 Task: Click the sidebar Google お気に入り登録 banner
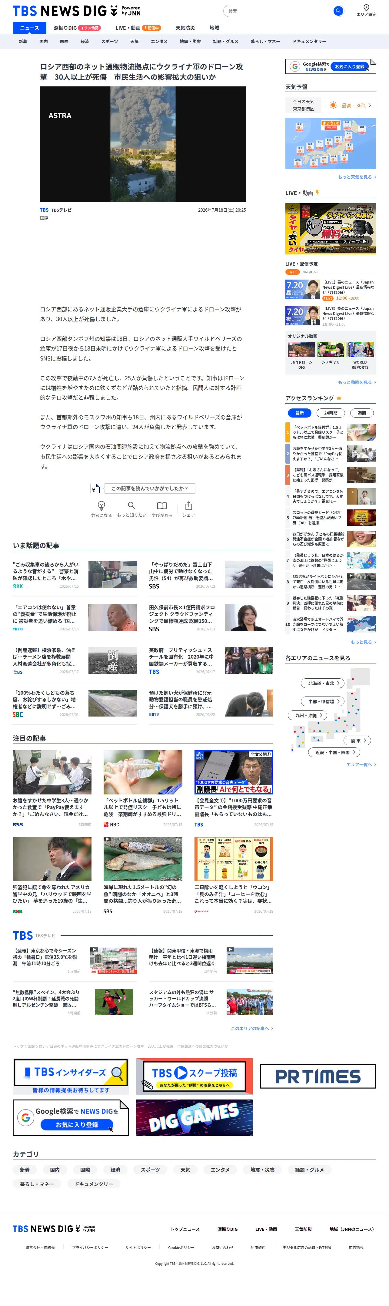[331, 66]
